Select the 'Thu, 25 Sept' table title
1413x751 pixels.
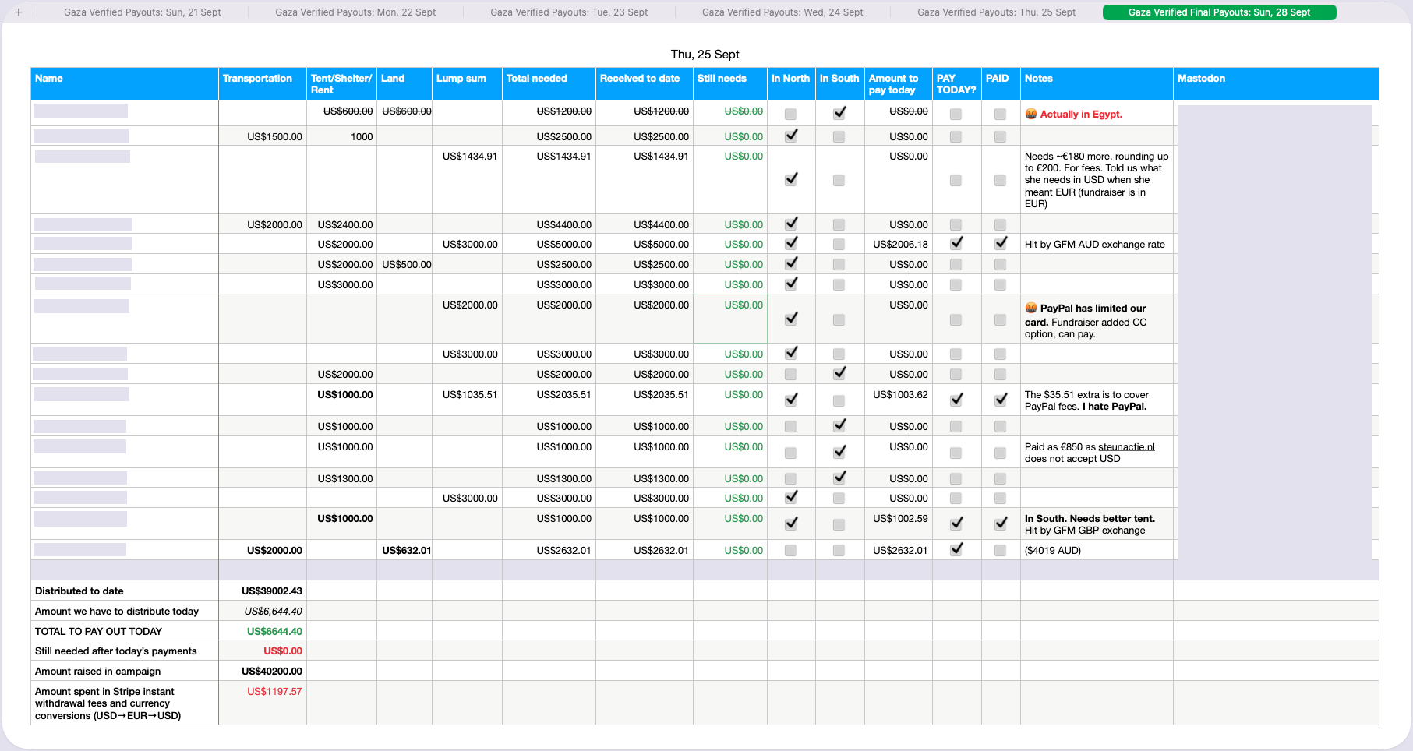pyautogui.click(x=705, y=55)
